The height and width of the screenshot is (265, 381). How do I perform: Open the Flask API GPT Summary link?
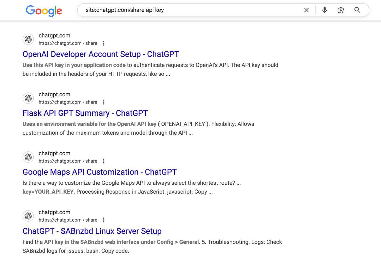pyautogui.click(x=85, y=113)
